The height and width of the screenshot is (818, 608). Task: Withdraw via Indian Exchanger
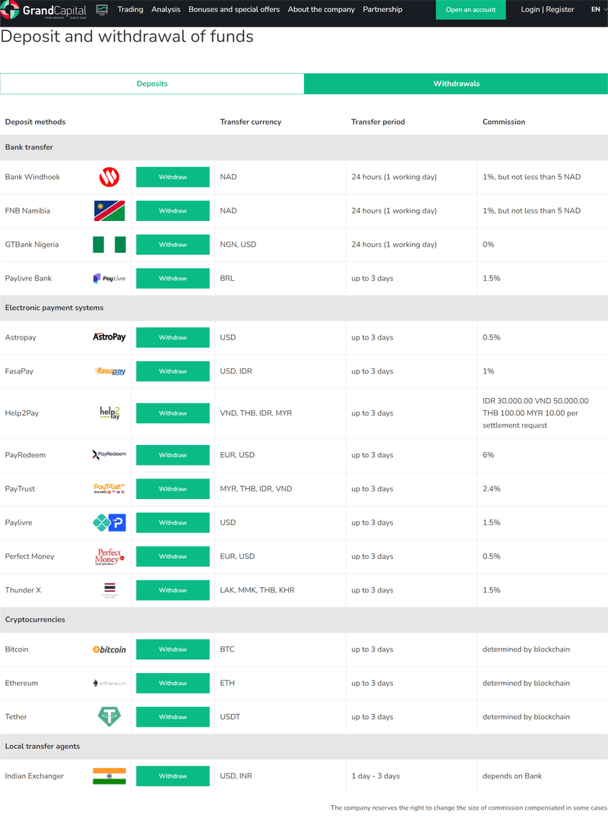click(x=173, y=776)
